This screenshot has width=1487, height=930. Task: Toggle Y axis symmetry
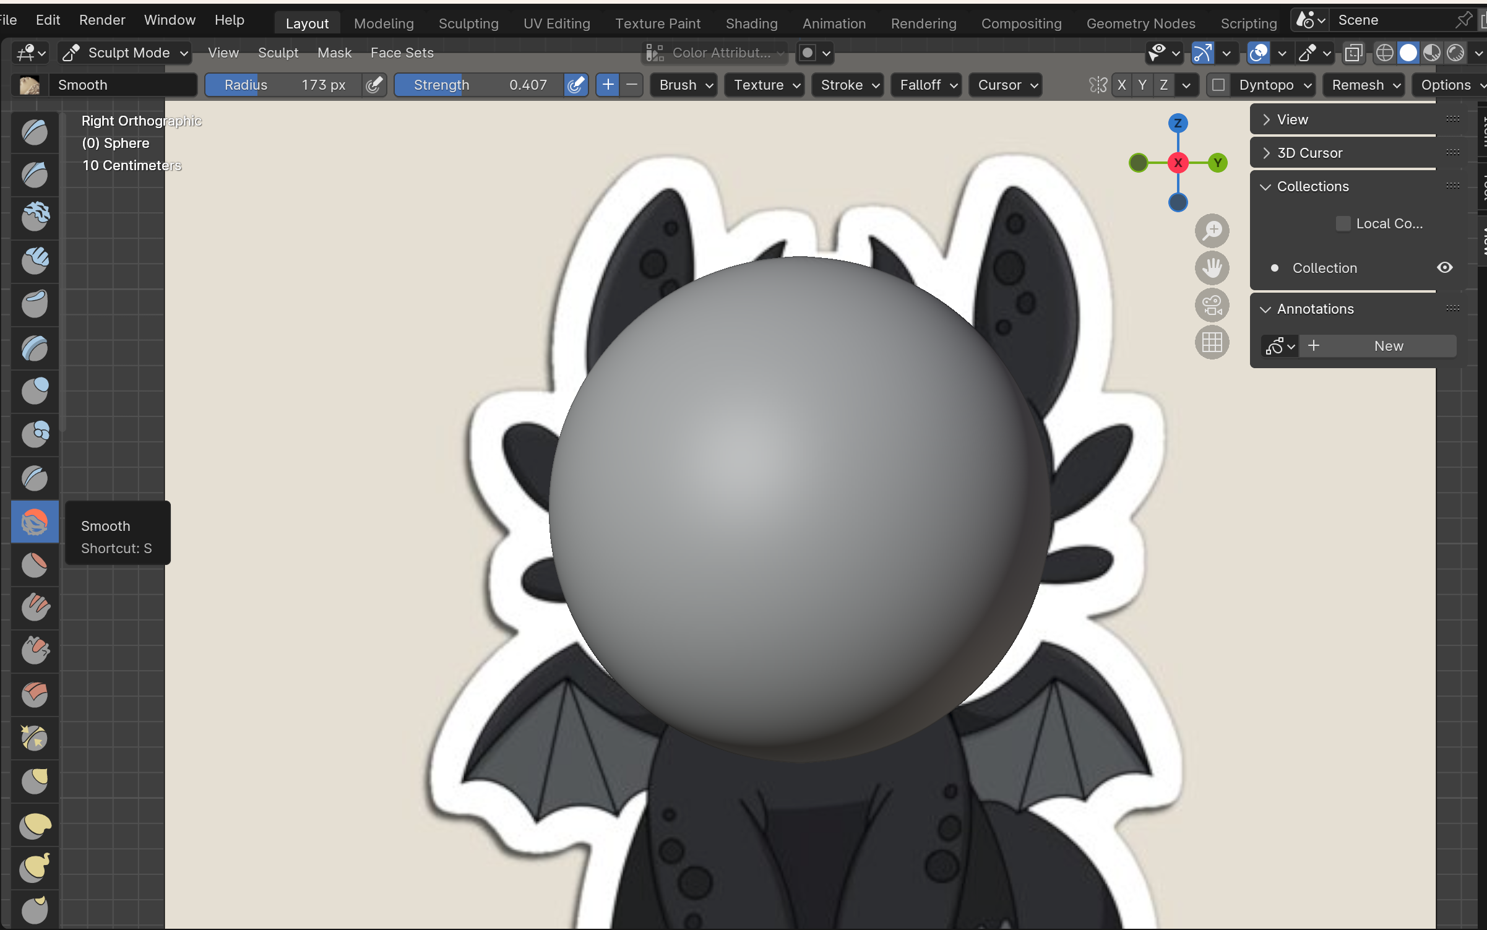click(x=1142, y=85)
